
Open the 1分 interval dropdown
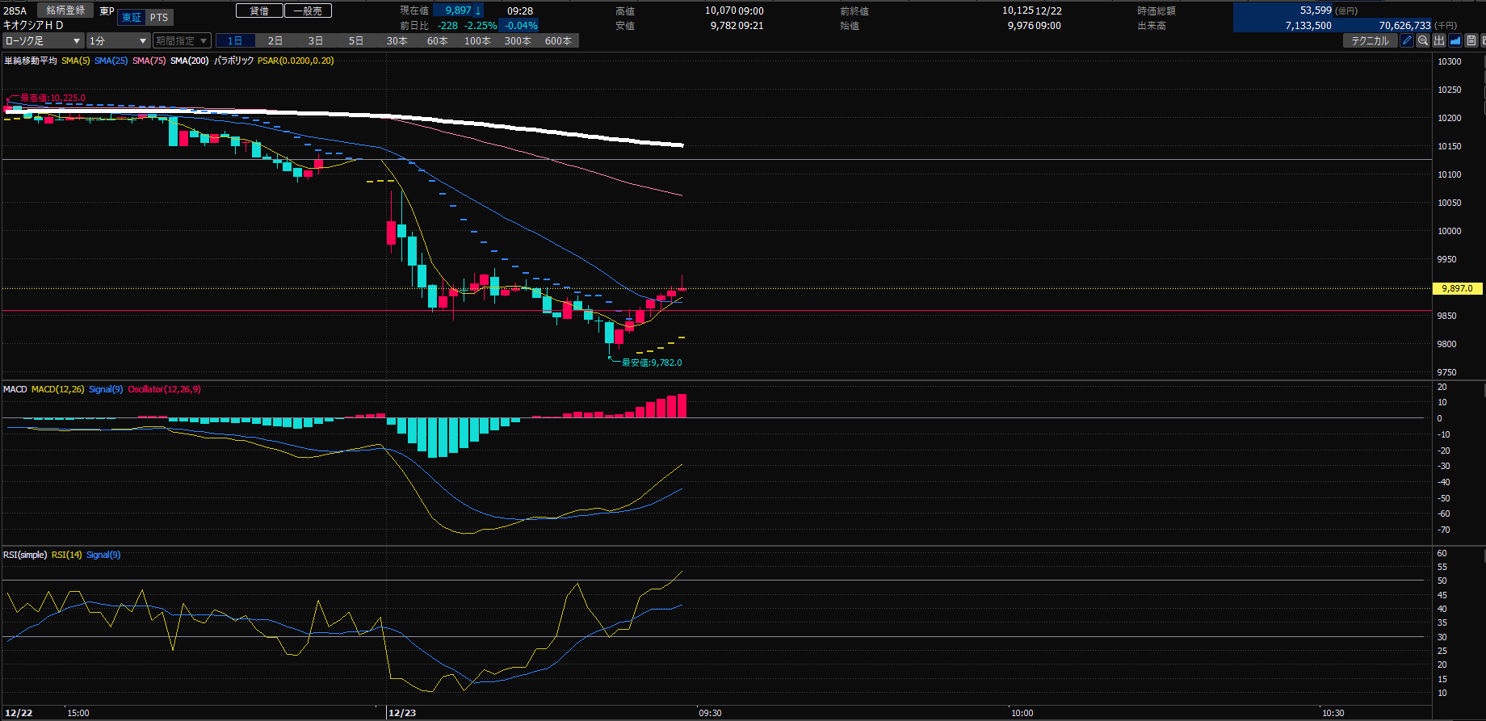(118, 40)
